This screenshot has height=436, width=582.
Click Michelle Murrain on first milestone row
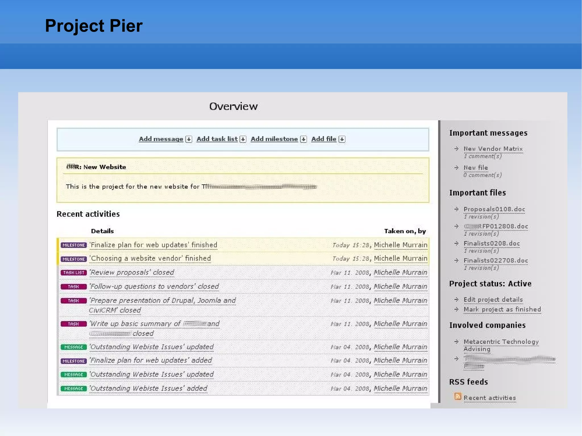pos(400,245)
